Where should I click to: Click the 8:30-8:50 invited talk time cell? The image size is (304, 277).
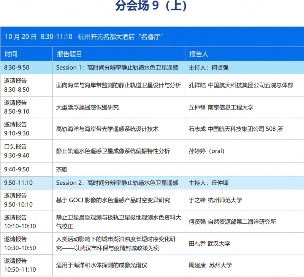17,85
